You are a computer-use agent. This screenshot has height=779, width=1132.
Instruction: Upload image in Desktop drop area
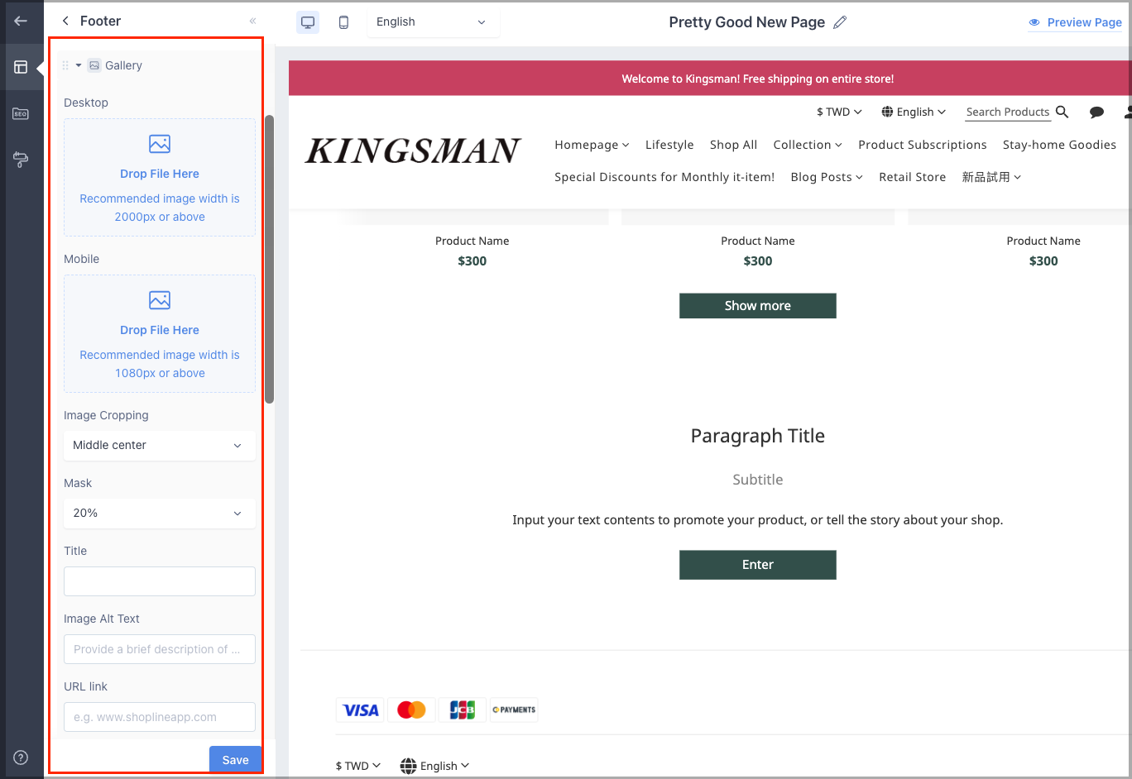160,178
